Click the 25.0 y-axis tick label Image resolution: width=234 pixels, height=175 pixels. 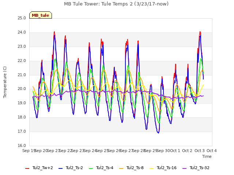coord(22,18)
